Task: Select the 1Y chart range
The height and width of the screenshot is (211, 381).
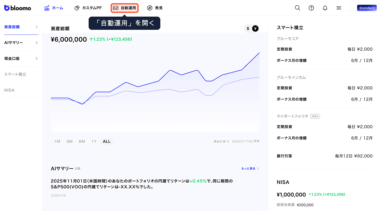Action: tap(94, 141)
